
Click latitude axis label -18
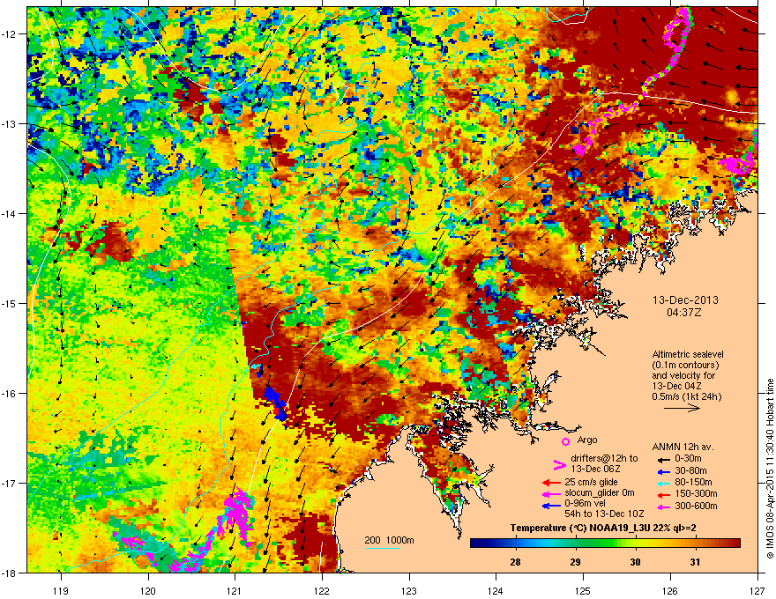pyautogui.click(x=9, y=573)
